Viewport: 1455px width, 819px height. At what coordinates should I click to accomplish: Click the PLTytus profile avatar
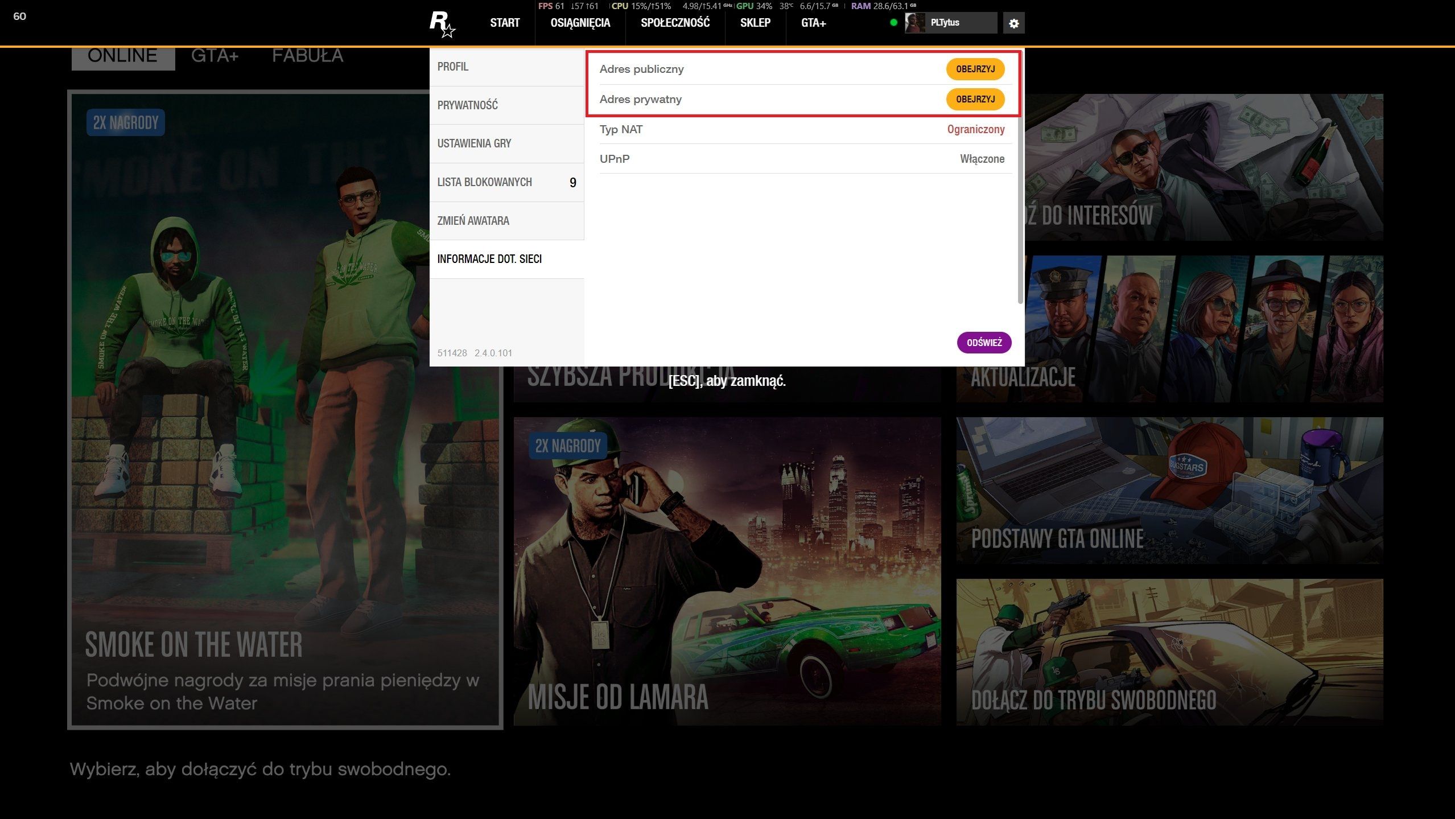click(914, 23)
